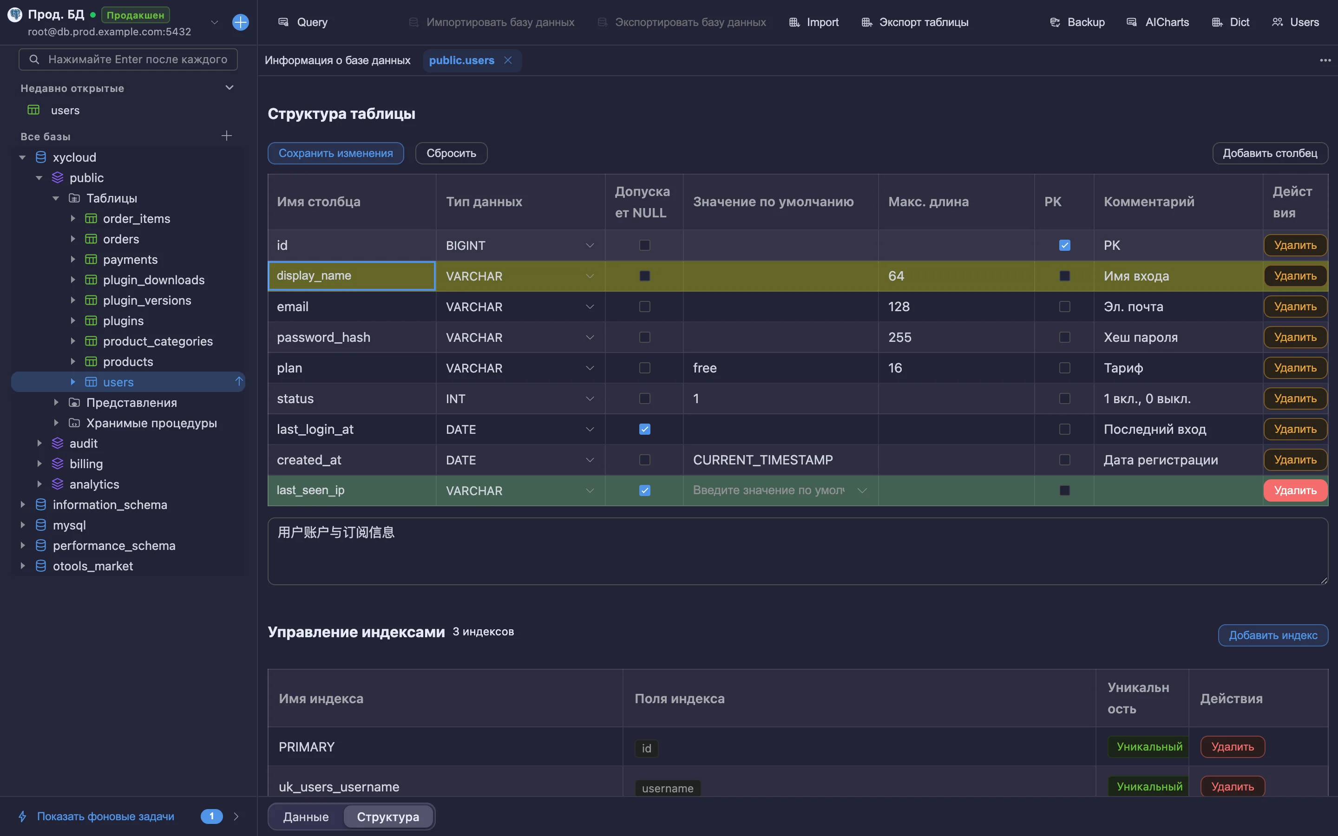Open the connection selector dropdown chevron
The image size is (1338, 836).
[215, 22]
